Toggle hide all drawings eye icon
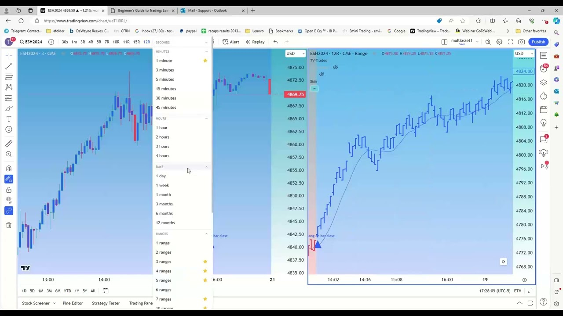563x316 pixels. point(9,200)
